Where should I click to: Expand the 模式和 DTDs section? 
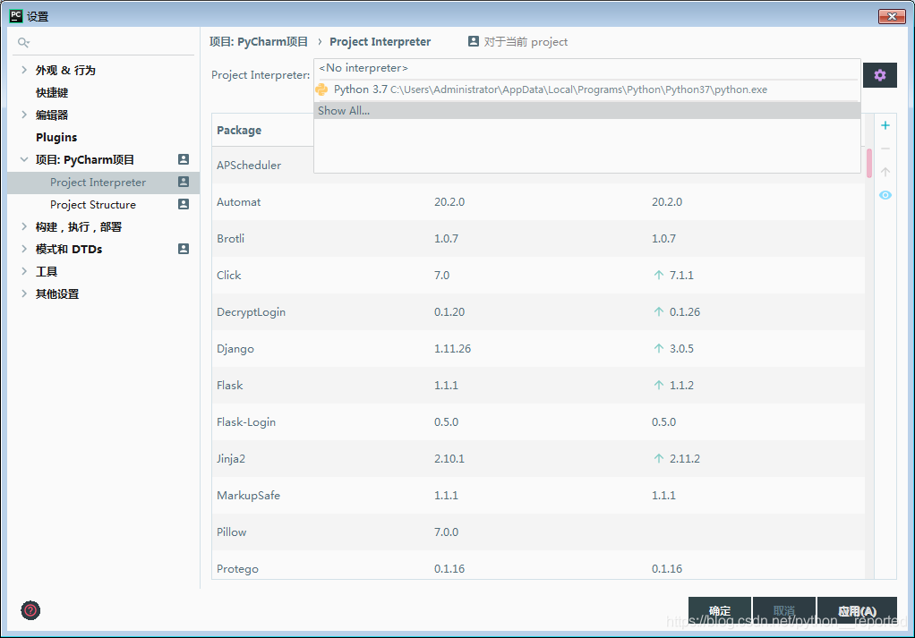tap(24, 249)
